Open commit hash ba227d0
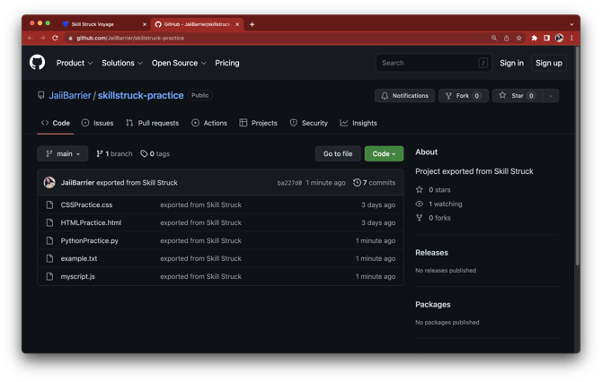Image resolution: width=602 pixels, height=382 pixels. (289, 183)
